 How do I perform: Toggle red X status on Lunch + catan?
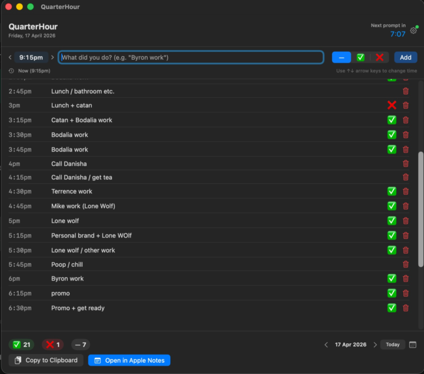click(x=392, y=105)
